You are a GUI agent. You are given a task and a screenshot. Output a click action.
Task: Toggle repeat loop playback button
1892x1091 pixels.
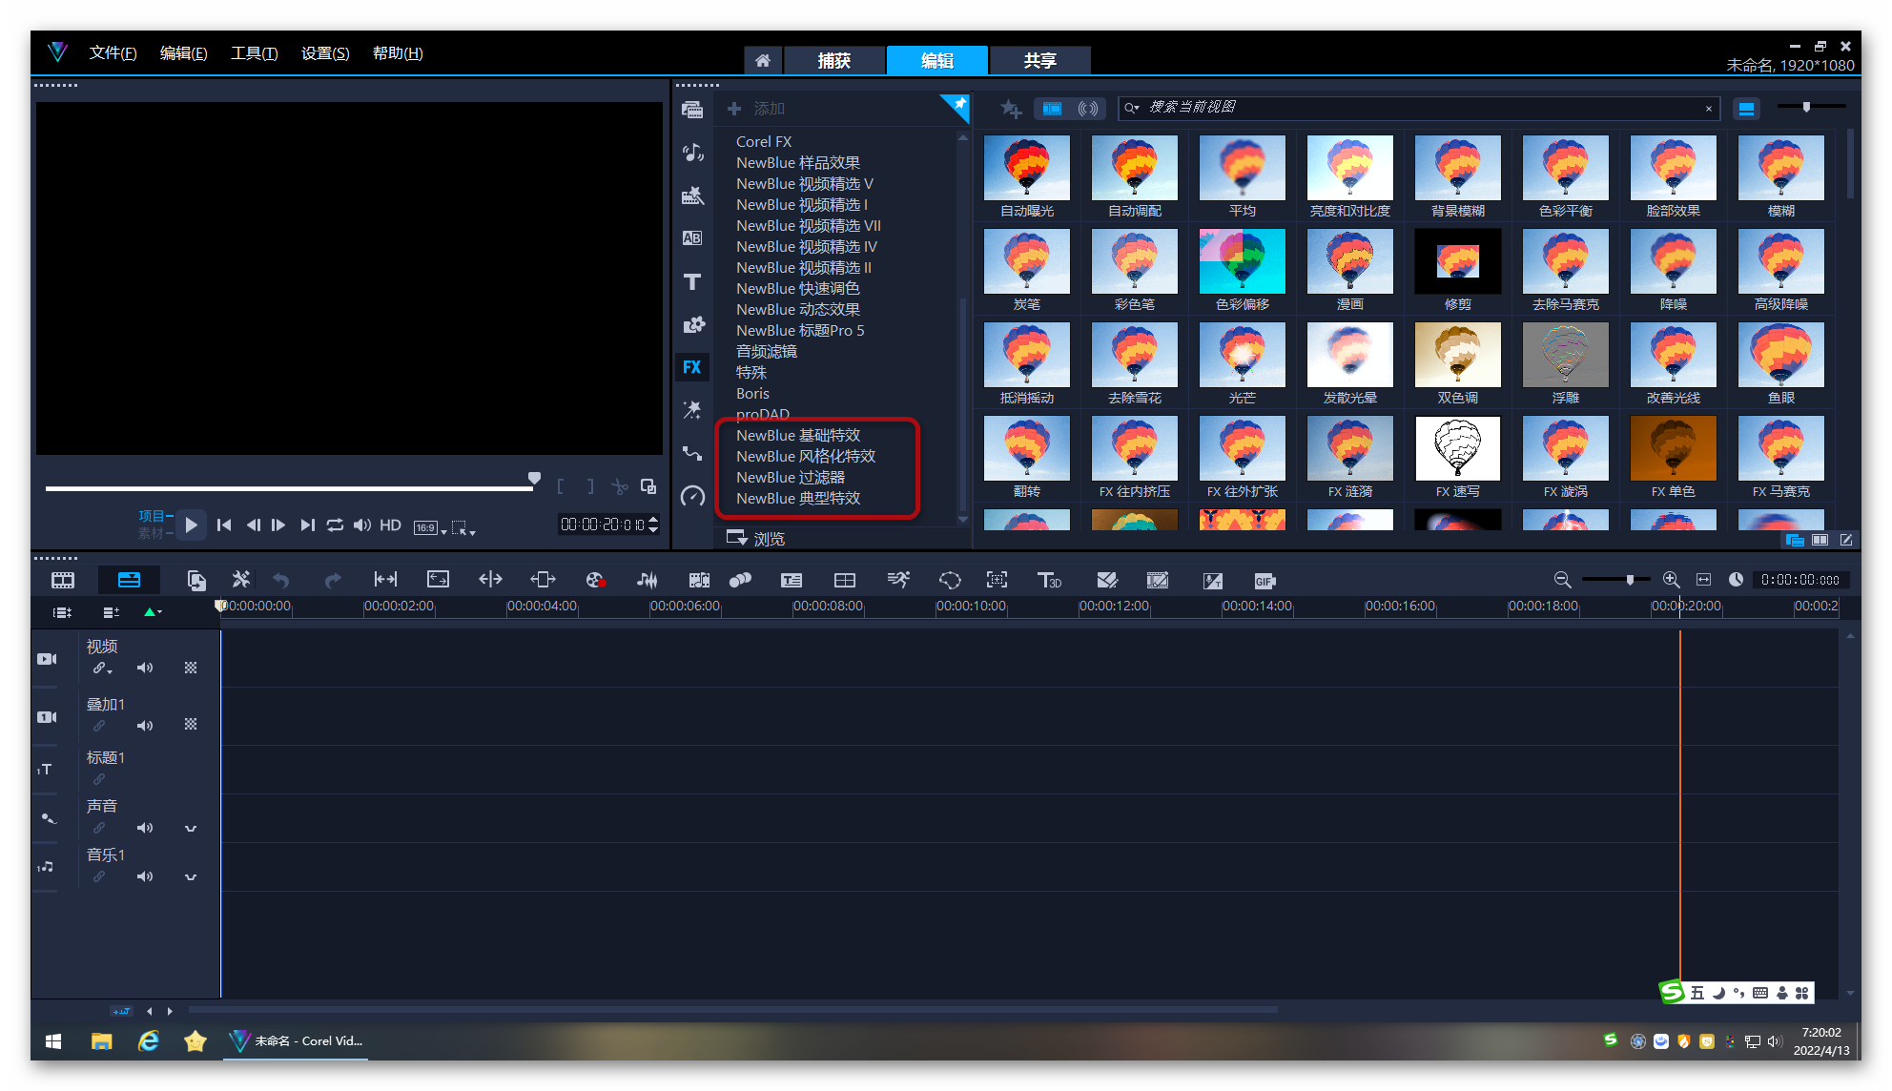pyautogui.click(x=336, y=525)
